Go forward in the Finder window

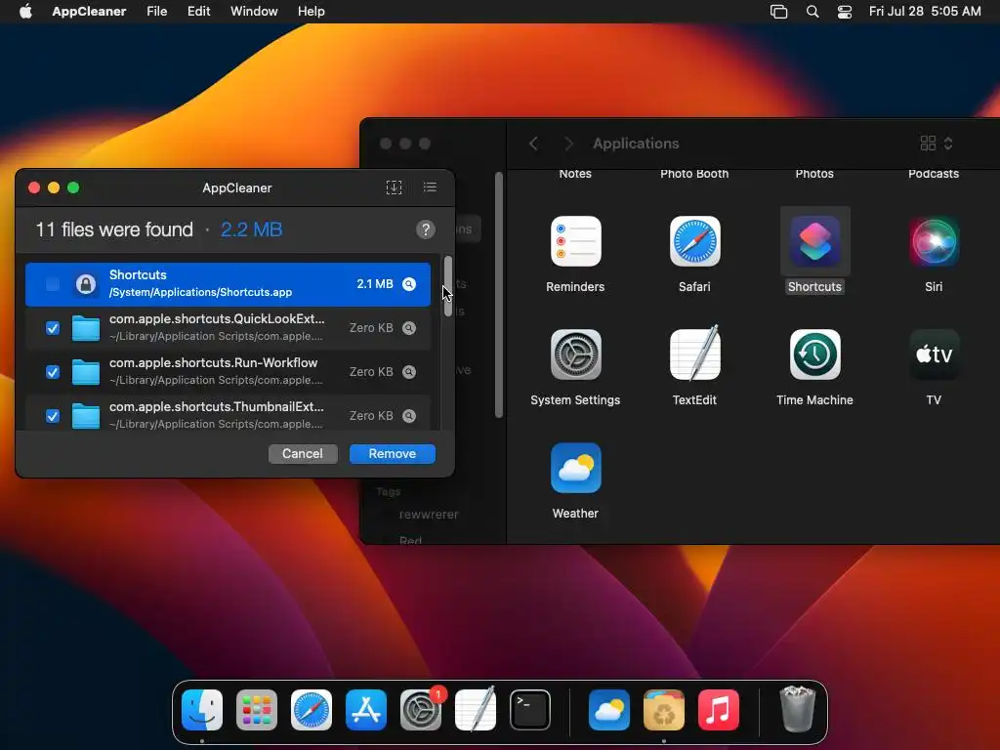[568, 144]
